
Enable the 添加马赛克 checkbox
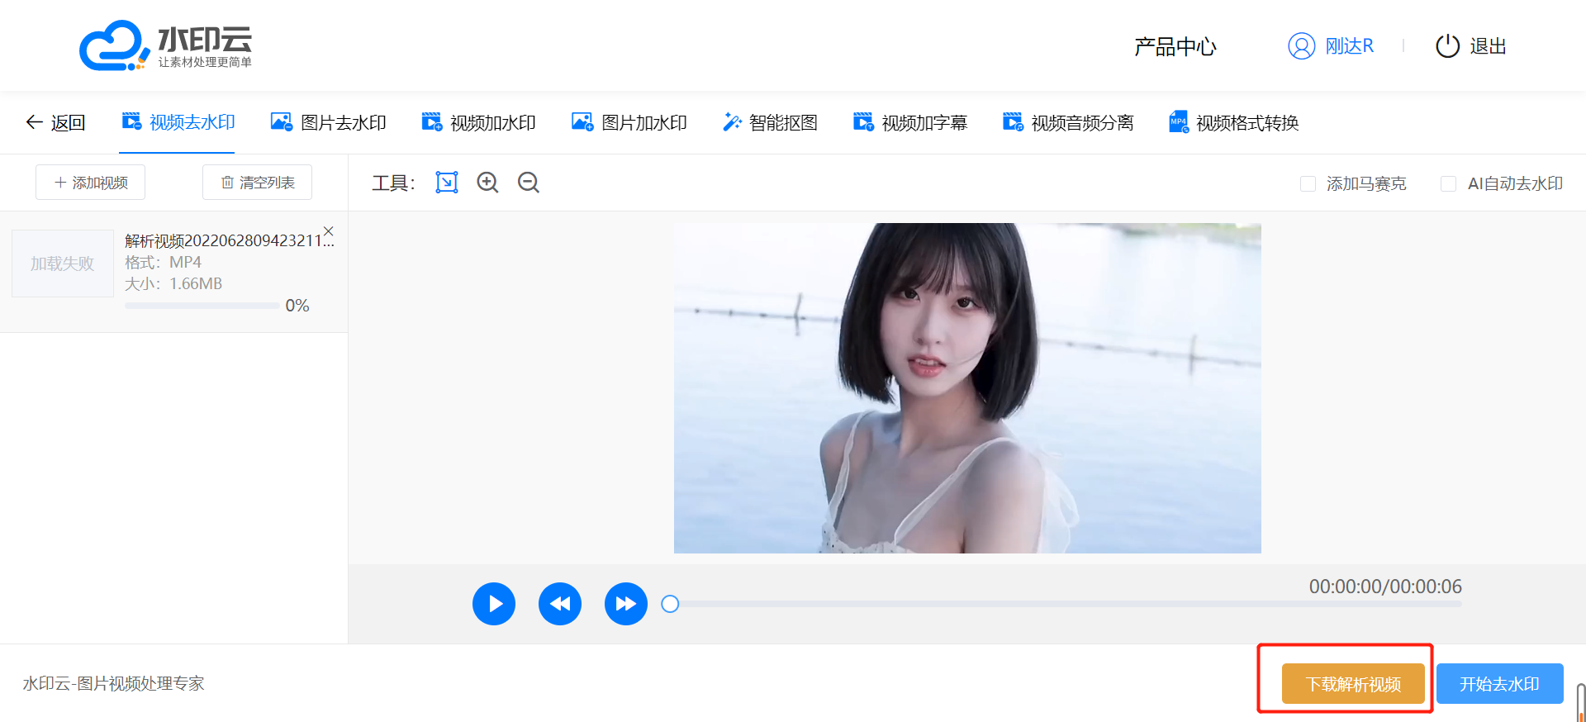[x=1308, y=183]
